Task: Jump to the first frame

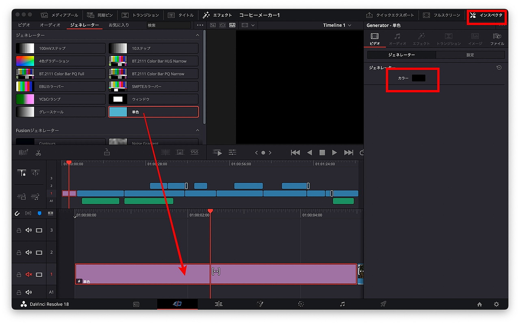Action: click(295, 153)
